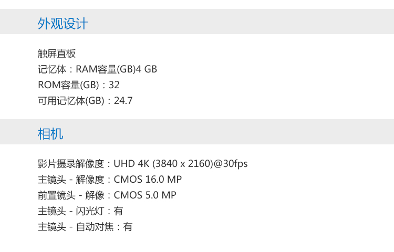The width and height of the screenshot is (394, 252).
Task: Click the RAM容量(GB)4 GB line
Action: point(98,69)
